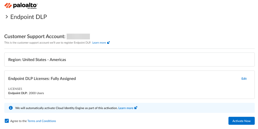Open Learn more about Cloud Identity Engine
Viewport: 258px width, 129px height.
(x=126, y=108)
